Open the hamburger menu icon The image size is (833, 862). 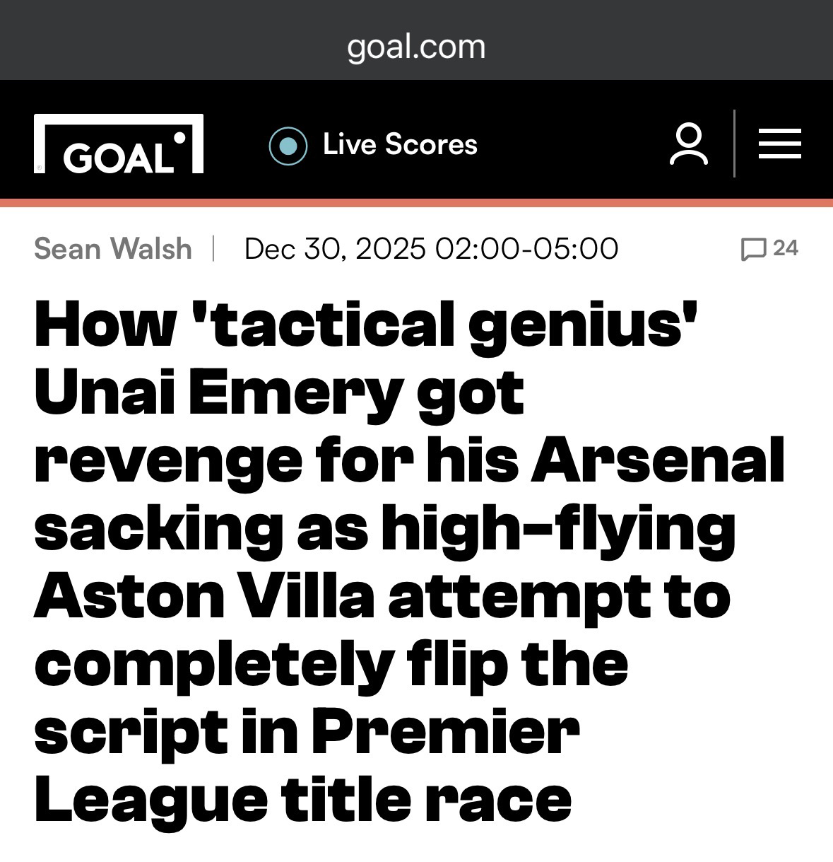click(x=779, y=144)
